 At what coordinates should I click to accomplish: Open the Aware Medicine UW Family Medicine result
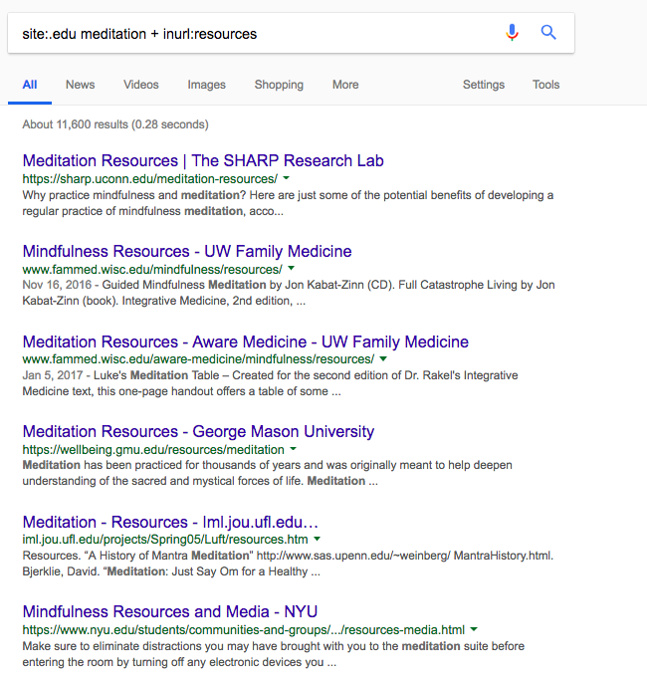pyautogui.click(x=245, y=341)
